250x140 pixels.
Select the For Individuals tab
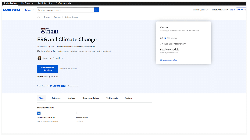click(11, 3)
